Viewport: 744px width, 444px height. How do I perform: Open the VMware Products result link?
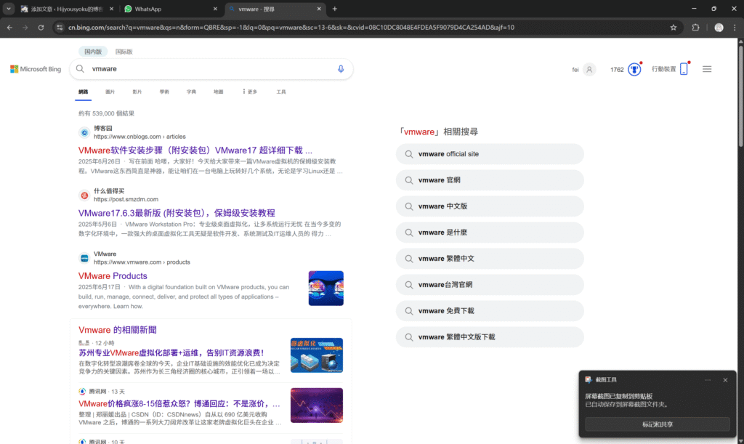(x=113, y=275)
